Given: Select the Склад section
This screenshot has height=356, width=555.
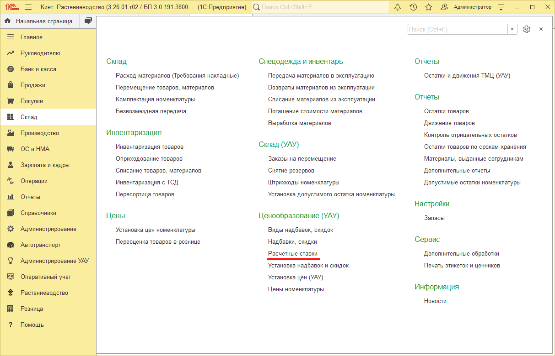Looking at the screenshot, I should pyautogui.click(x=48, y=117).
